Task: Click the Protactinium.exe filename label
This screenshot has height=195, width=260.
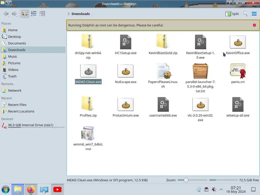Action: [x=126, y=116]
